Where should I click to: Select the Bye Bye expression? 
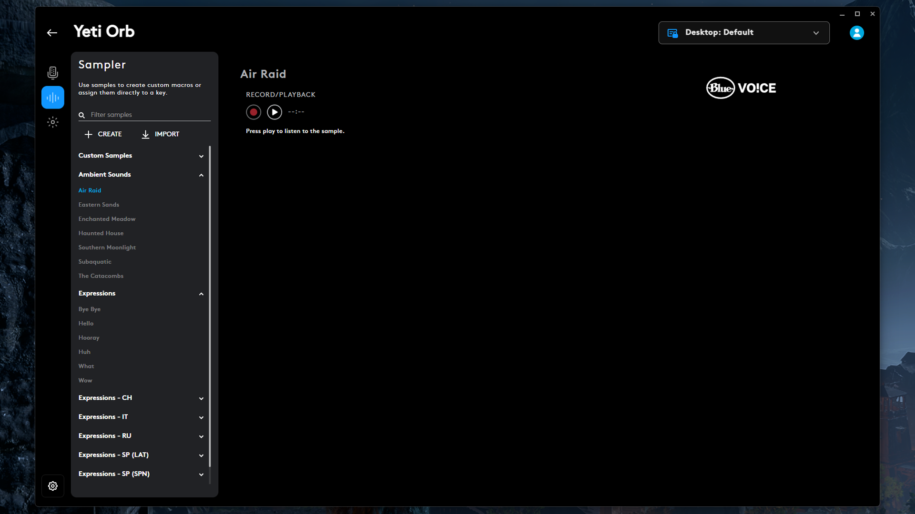coord(90,309)
